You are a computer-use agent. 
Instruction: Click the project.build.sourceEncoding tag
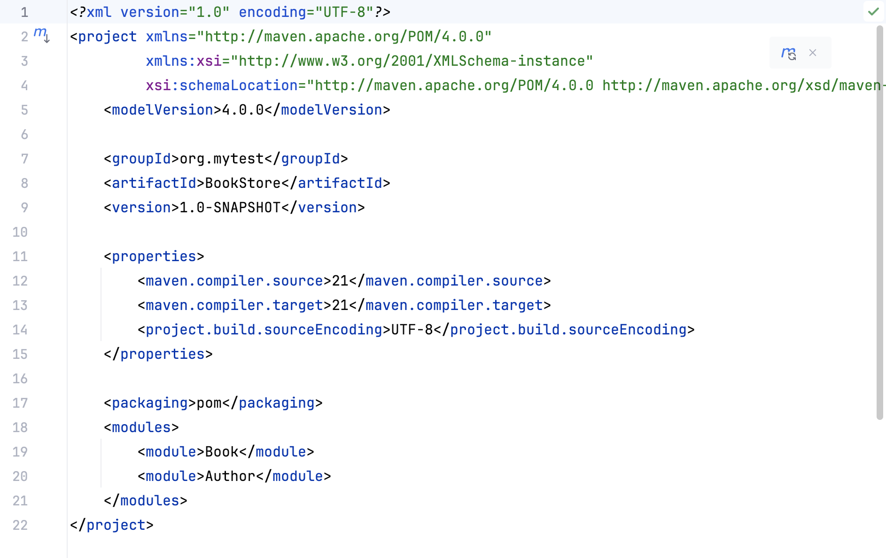coord(264,329)
